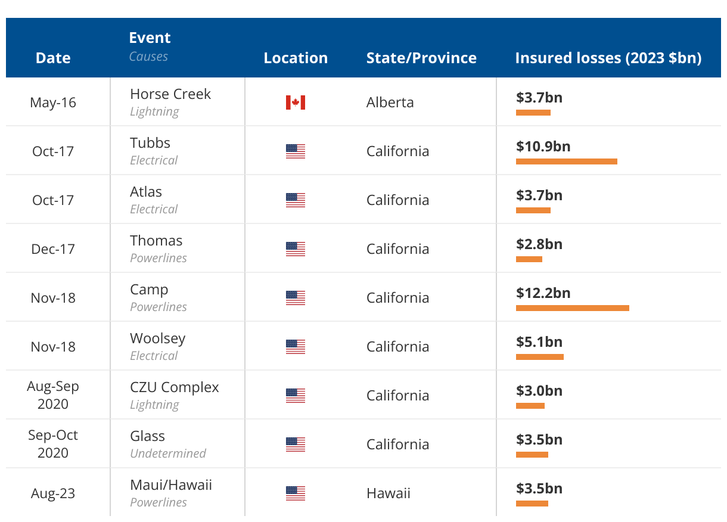
Task: Click the US flag in the Camp row
Action: (x=296, y=298)
